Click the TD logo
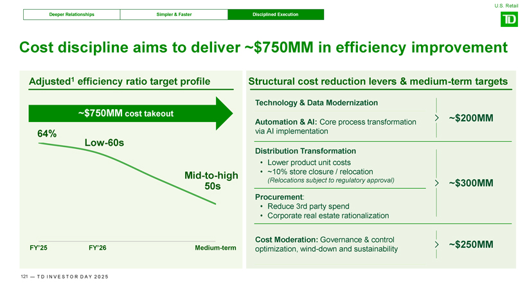 [508, 21]
